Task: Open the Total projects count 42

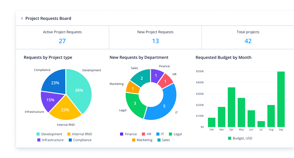Action: click(248, 41)
